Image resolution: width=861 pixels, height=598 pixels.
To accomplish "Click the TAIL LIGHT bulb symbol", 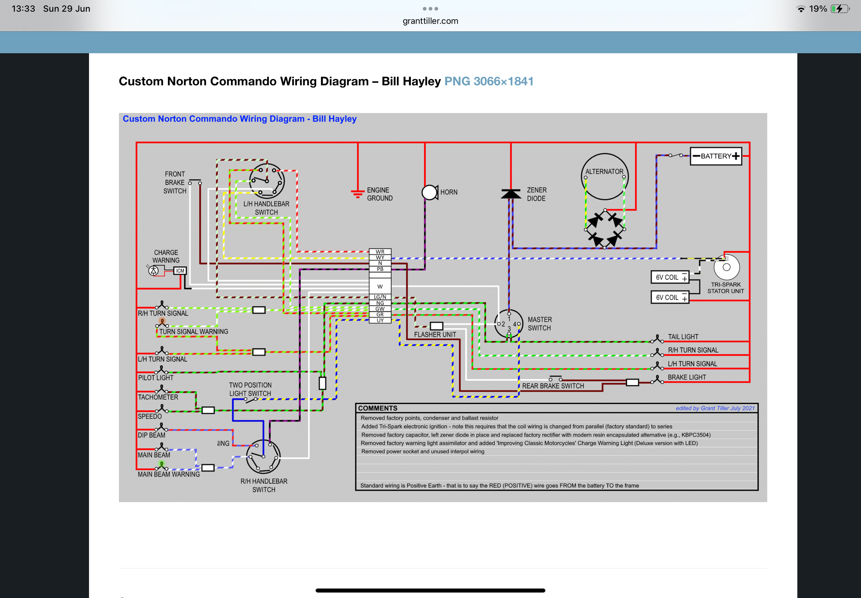I will tap(657, 339).
